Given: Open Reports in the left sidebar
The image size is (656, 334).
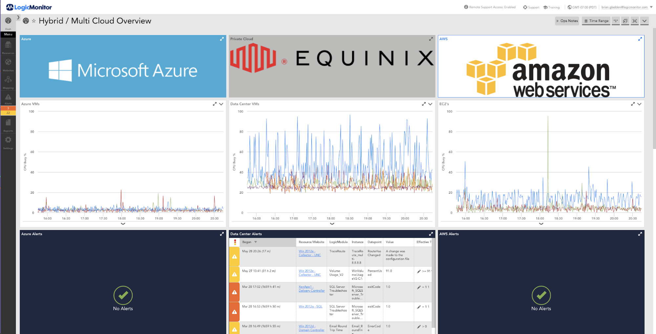Looking at the screenshot, I should pos(8,125).
